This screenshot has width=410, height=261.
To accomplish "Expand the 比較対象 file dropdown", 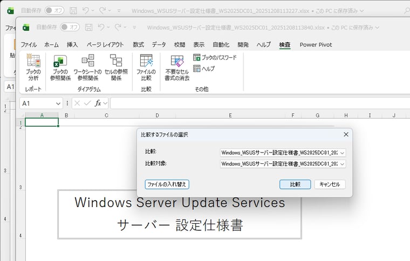I will coord(342,164).
